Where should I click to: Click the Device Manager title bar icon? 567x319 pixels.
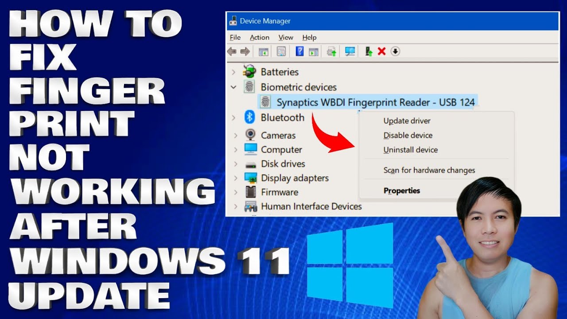coord(233,21)
